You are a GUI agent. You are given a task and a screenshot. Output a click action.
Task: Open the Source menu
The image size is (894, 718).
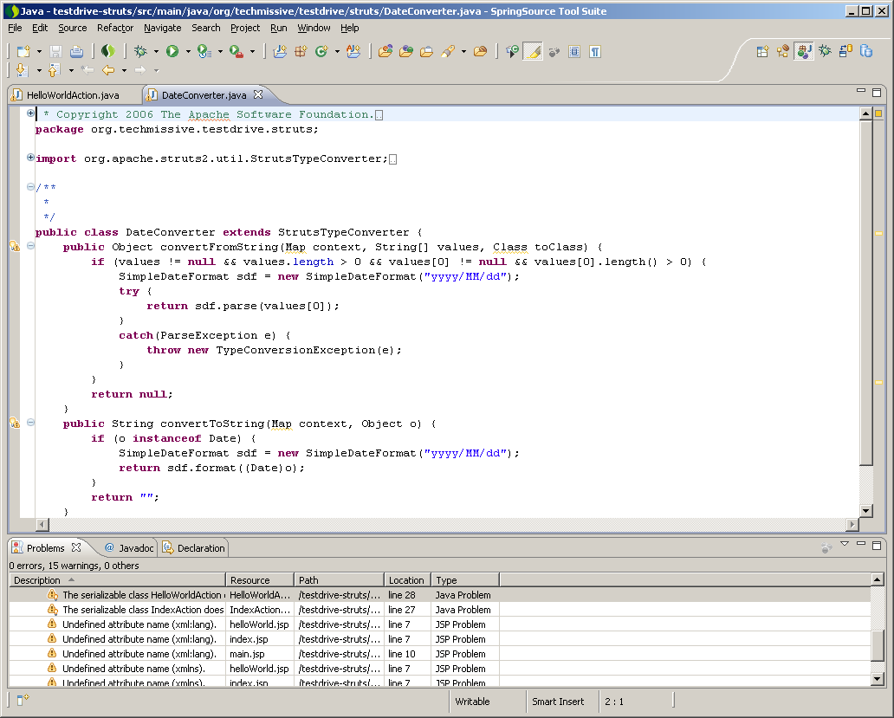click(x=73, y=28)
